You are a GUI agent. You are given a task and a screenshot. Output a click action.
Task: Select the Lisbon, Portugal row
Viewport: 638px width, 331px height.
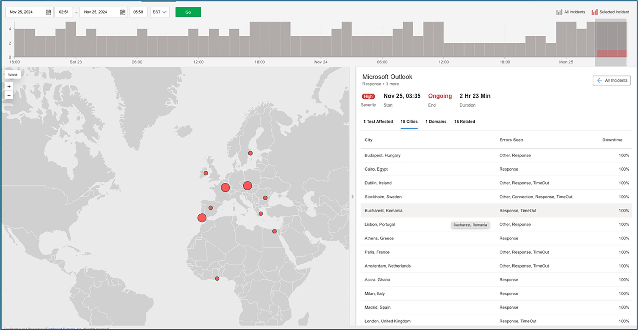tap(496, 224)
